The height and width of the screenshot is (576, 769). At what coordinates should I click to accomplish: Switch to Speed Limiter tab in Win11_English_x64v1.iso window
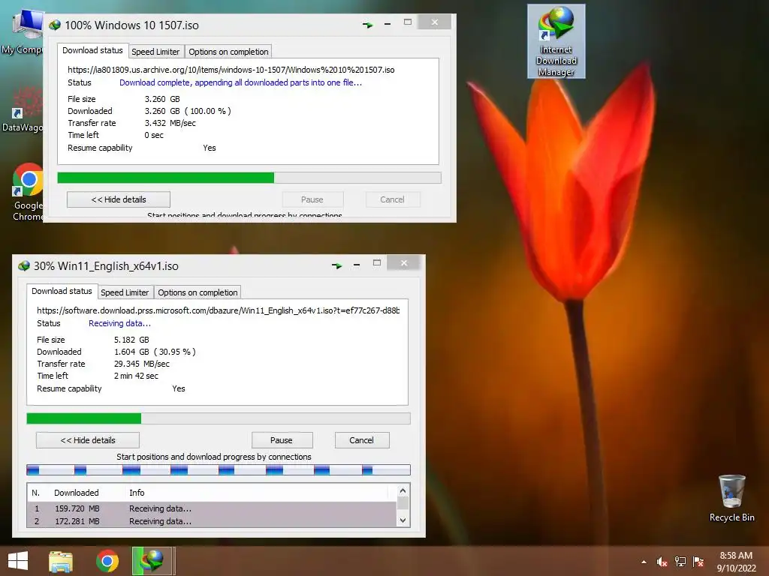pyautogui.click(x=125, y=292)
